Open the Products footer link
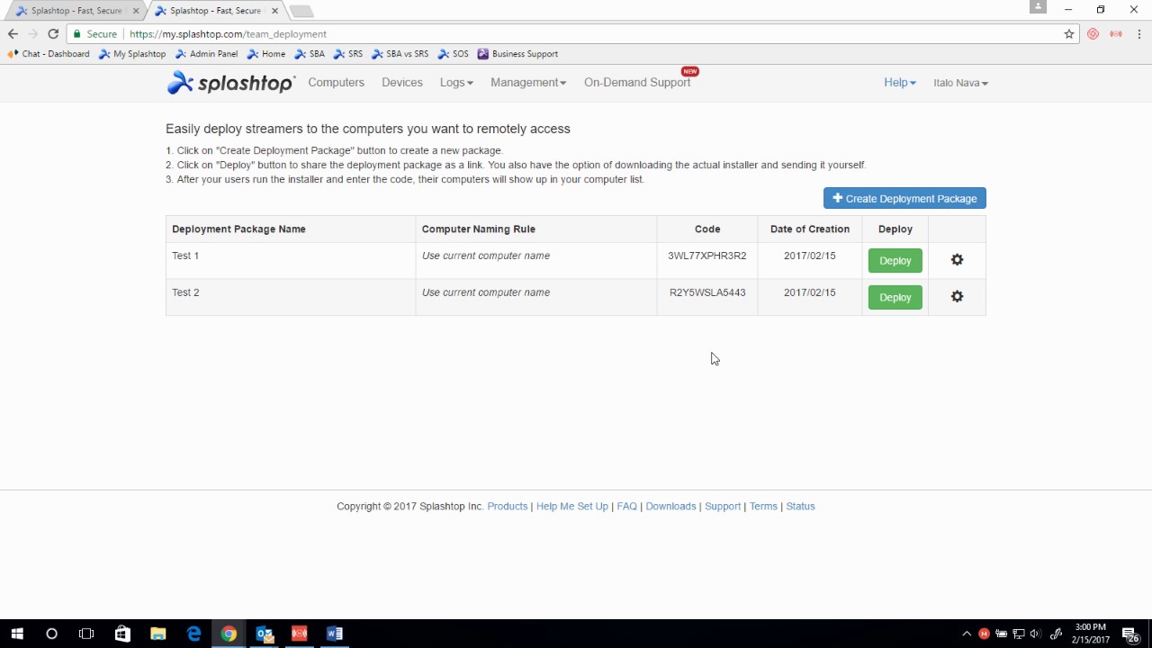The height and width of the screenshot is (648, 1152). pos(508,507)
